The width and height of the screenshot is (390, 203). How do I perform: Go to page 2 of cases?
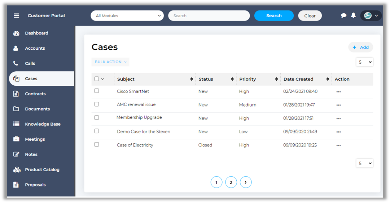pos(231,182)
